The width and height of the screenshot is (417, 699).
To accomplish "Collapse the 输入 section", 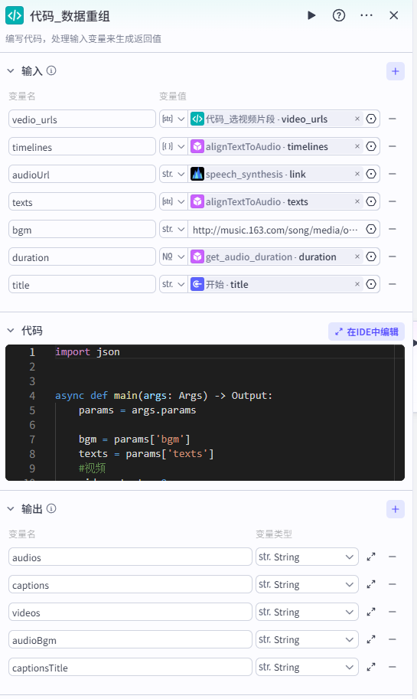I will (11, 71).
